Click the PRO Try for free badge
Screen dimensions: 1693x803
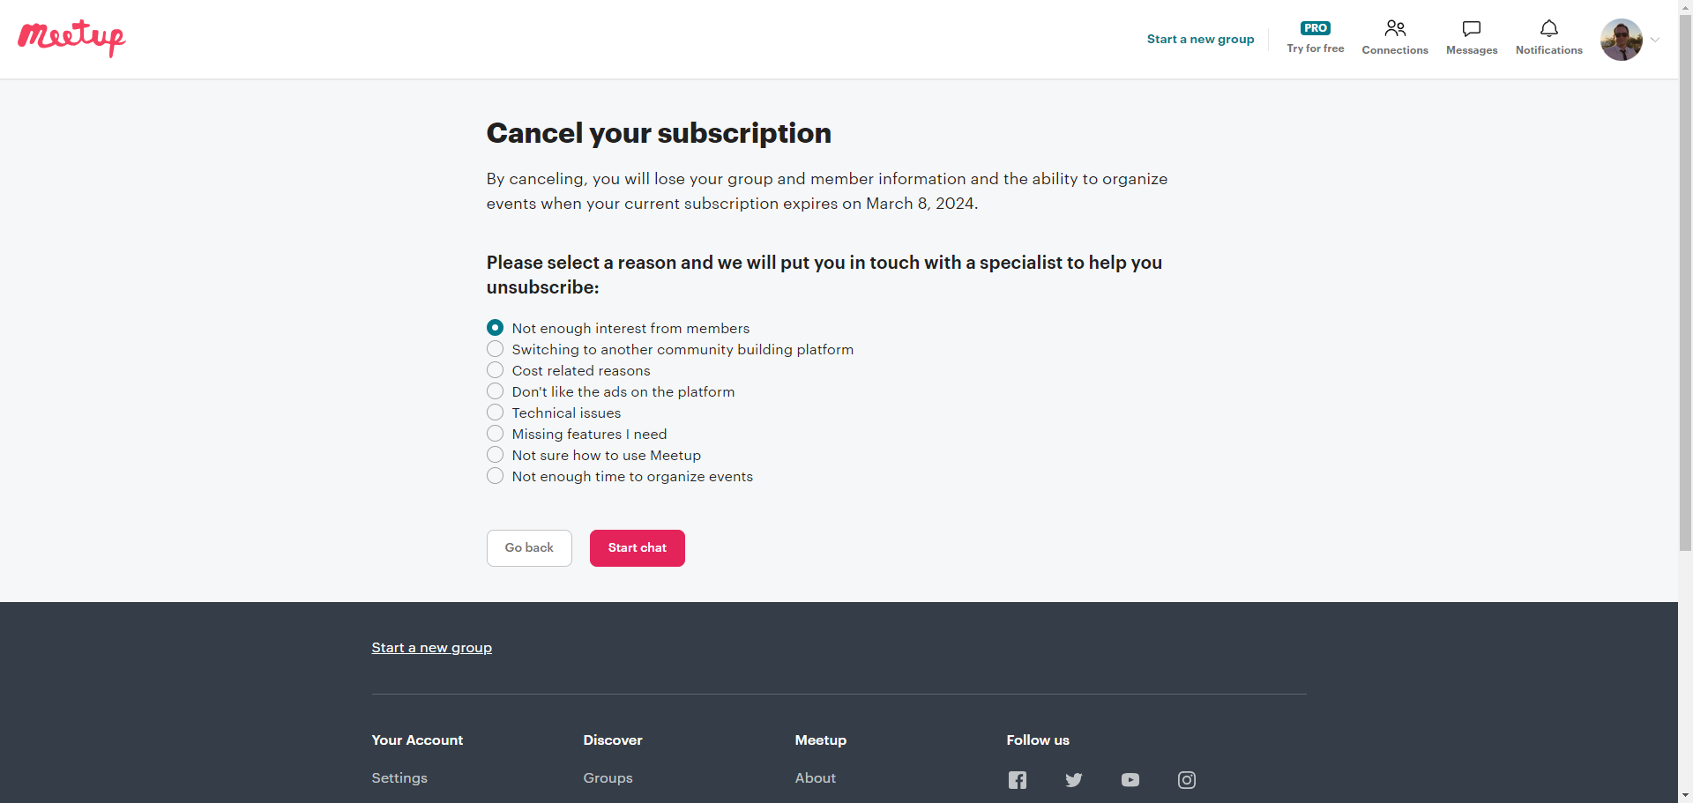(x=1315, y=38)
